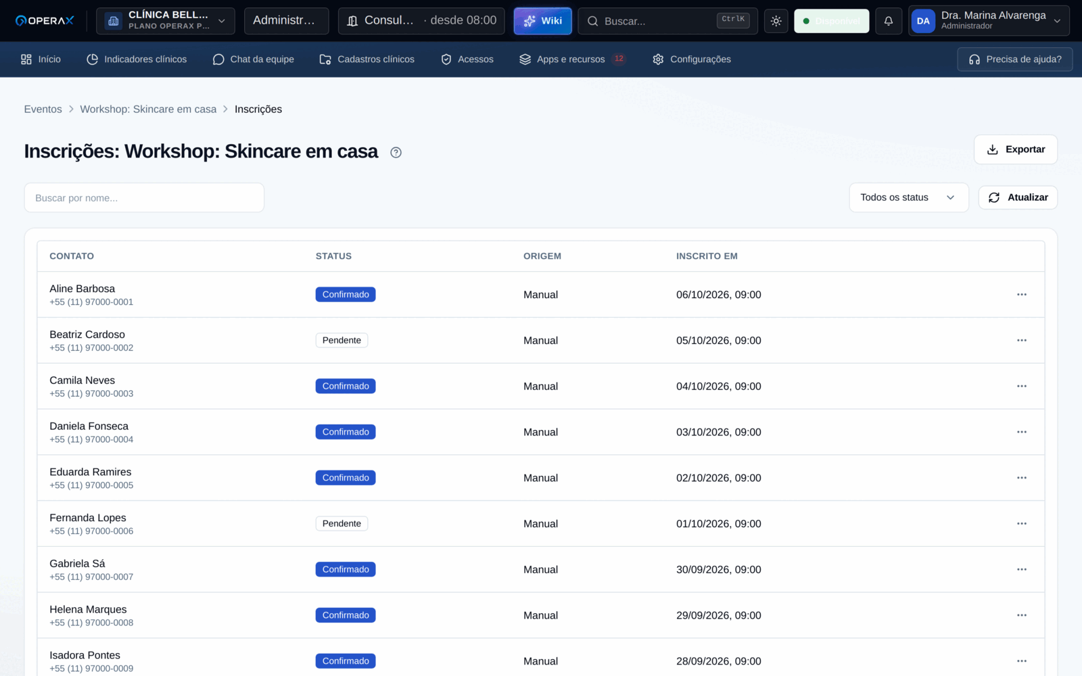This screenshot has height=676, width=1082.
Task: Open Cadastros clínicos menu
Action: pos(367,59)
